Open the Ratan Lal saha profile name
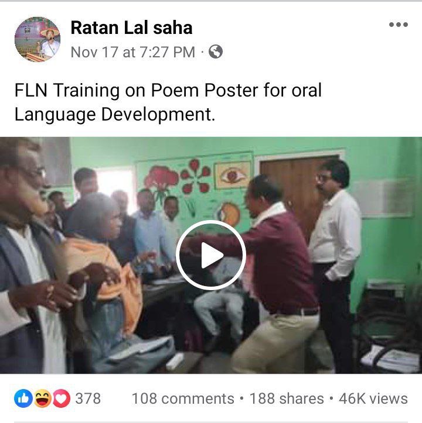422x423 pixels. [131, 27]
